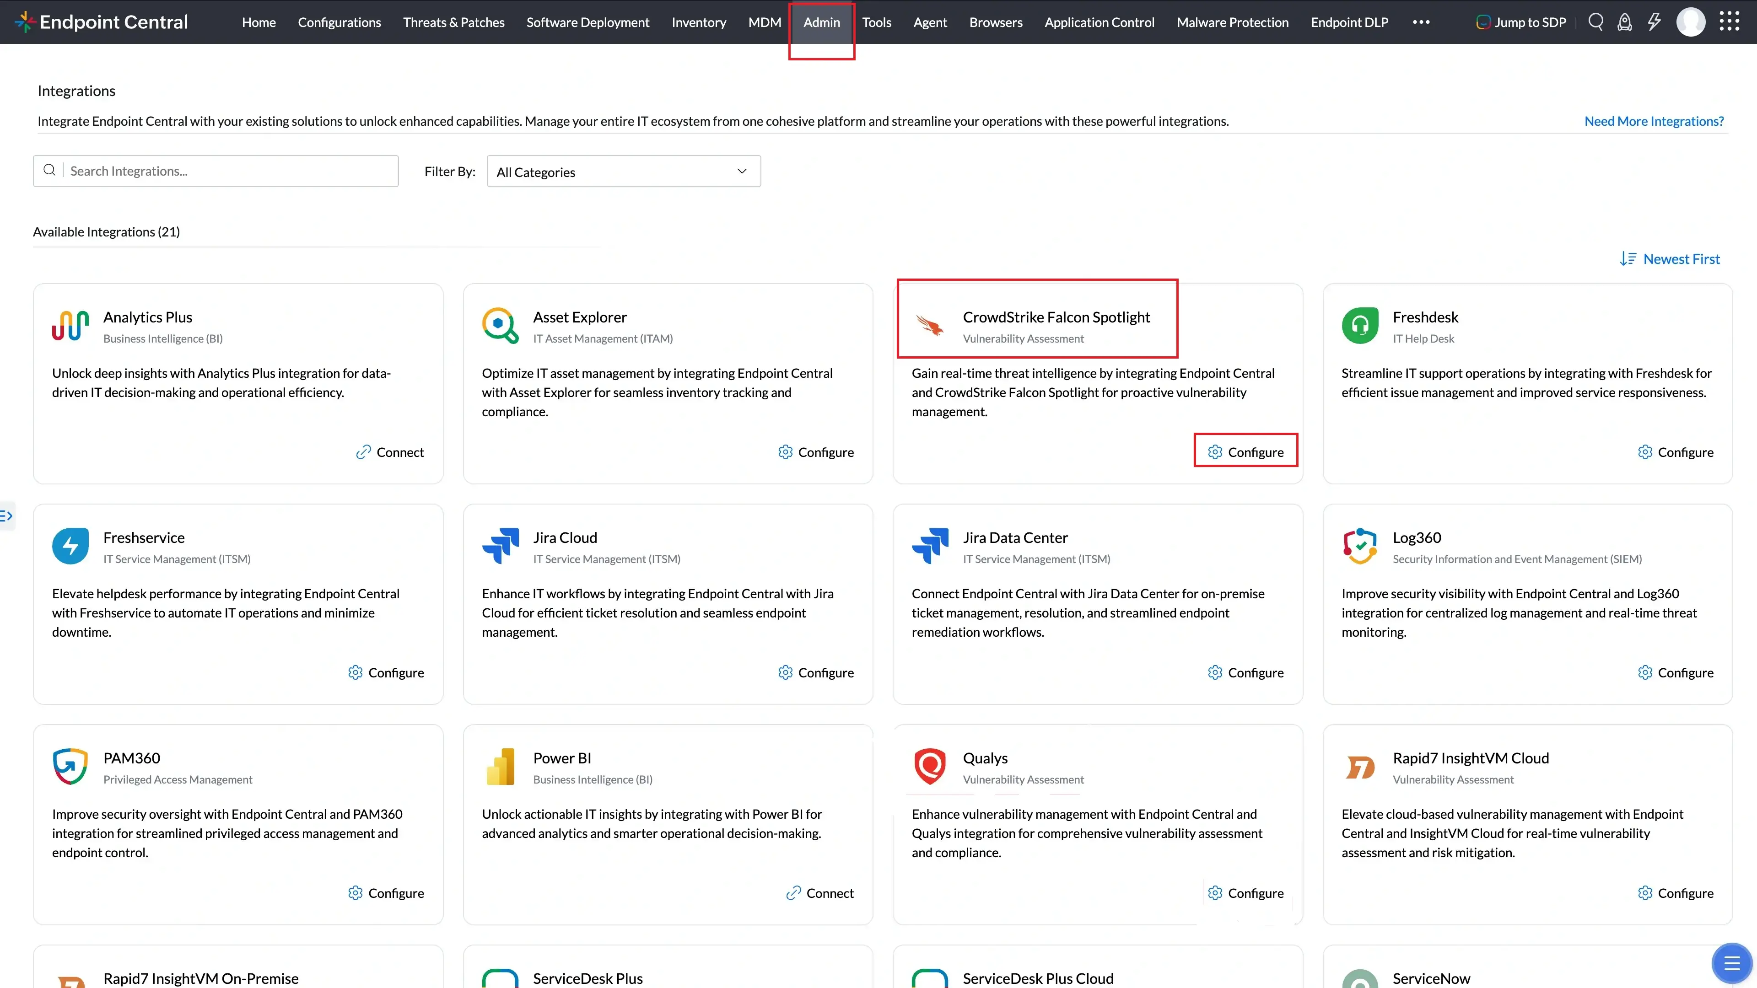Open the floating blue menu button
Image resolution: width=1757 pixels, height=988 pixels.
coord(1732,963)
